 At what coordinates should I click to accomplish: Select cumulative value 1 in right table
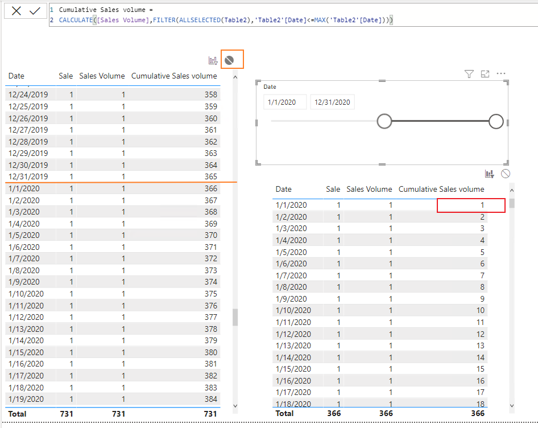click(482, 205)
